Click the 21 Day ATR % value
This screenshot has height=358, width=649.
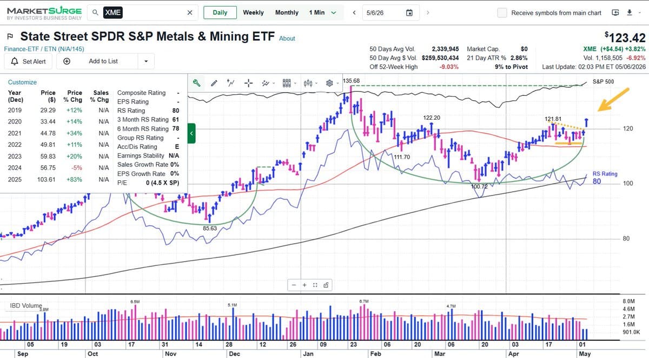(519, 57)
